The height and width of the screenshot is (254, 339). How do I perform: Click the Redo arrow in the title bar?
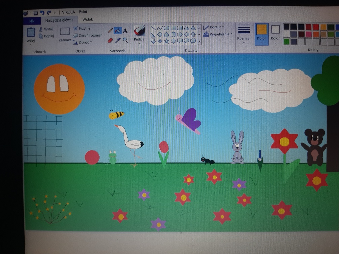click(x=49, y=13)
